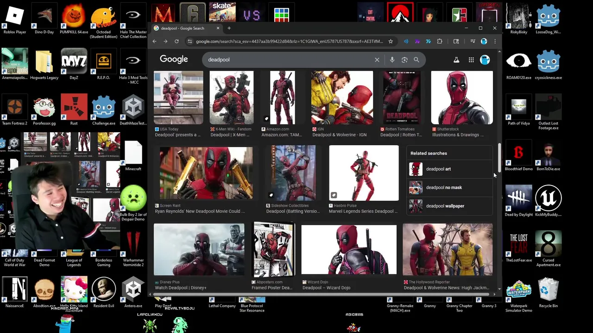Select the Rust desktop shortcut
The width and height of the screenshot is (593, 333).
pyautogui.click(x=74, y=111)
